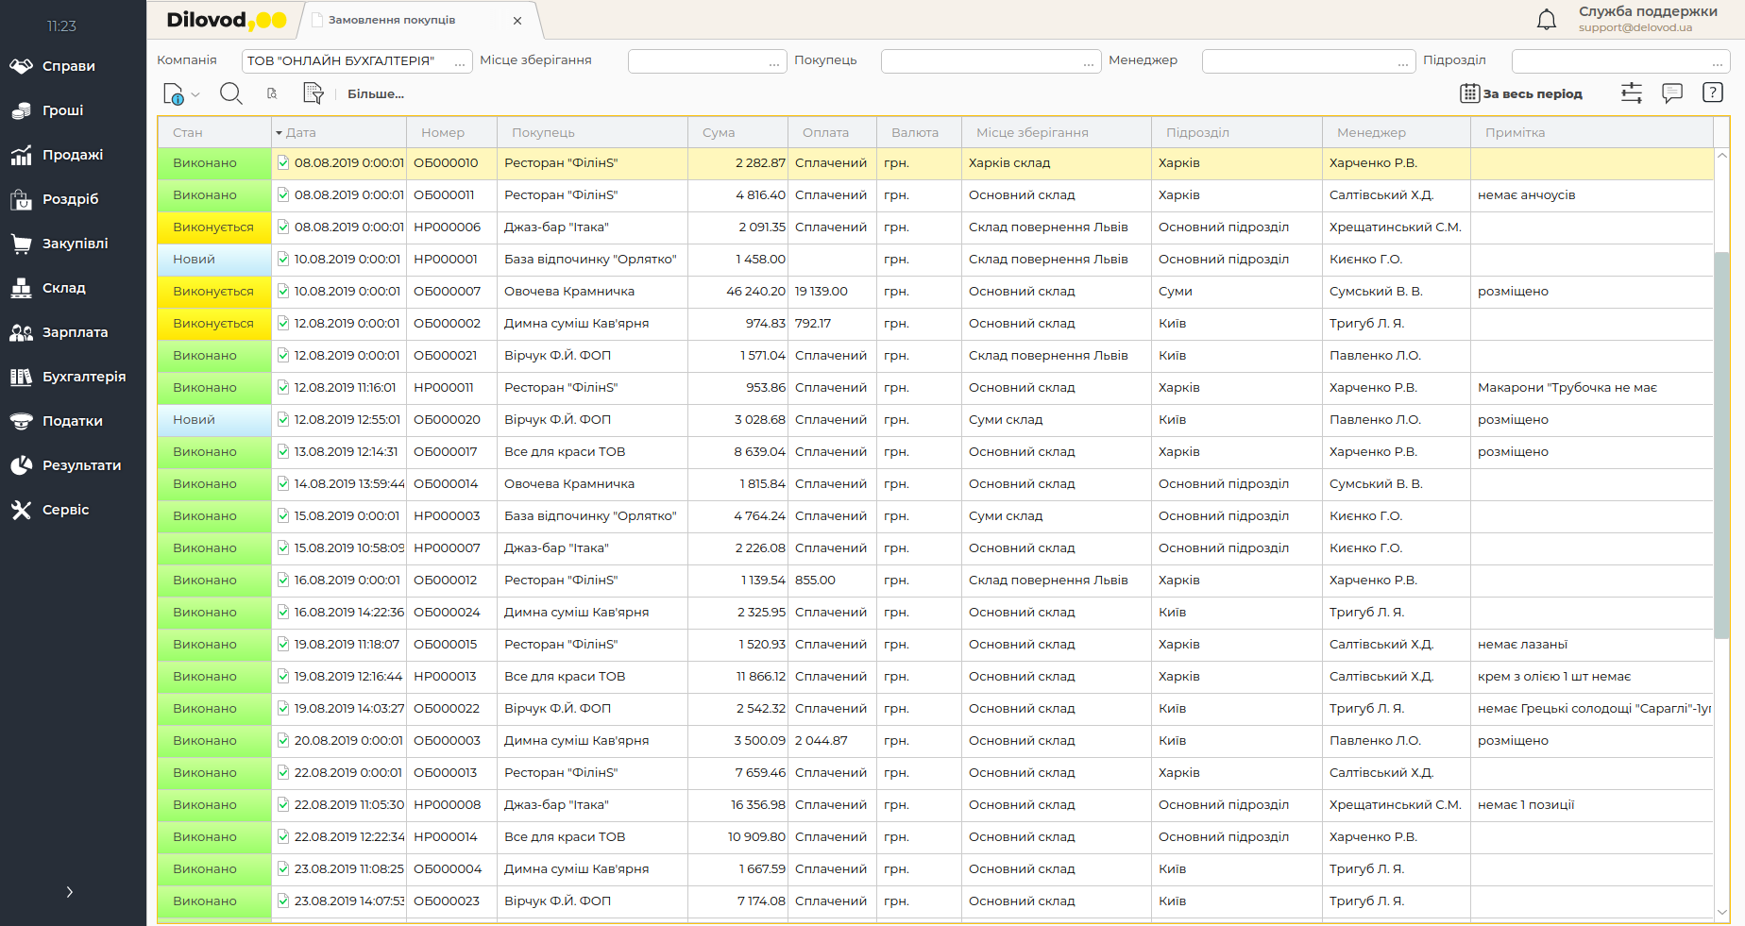Open the Продажі menu
Image resolution: width=1745 pixels, height=926 pixels.
73,155
